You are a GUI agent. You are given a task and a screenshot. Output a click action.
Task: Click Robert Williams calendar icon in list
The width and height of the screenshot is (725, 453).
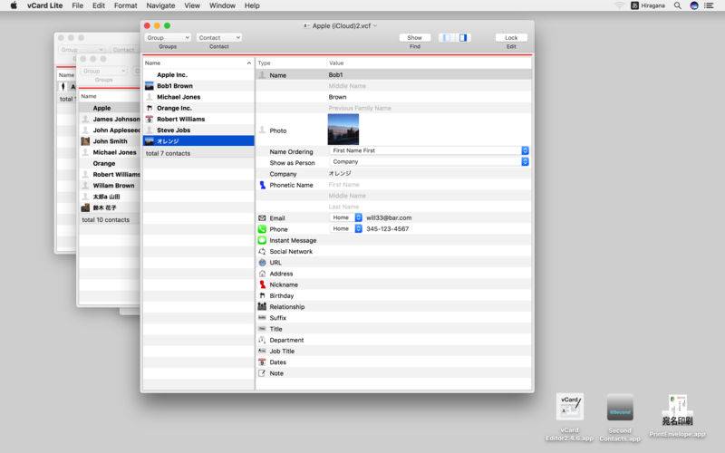click(x=150, y=120)
